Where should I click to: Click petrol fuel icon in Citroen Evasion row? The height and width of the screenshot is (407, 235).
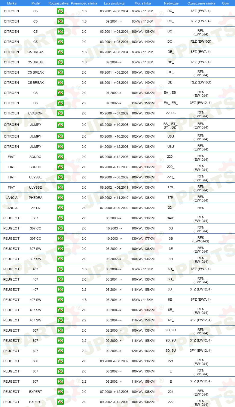pos(60,113)
